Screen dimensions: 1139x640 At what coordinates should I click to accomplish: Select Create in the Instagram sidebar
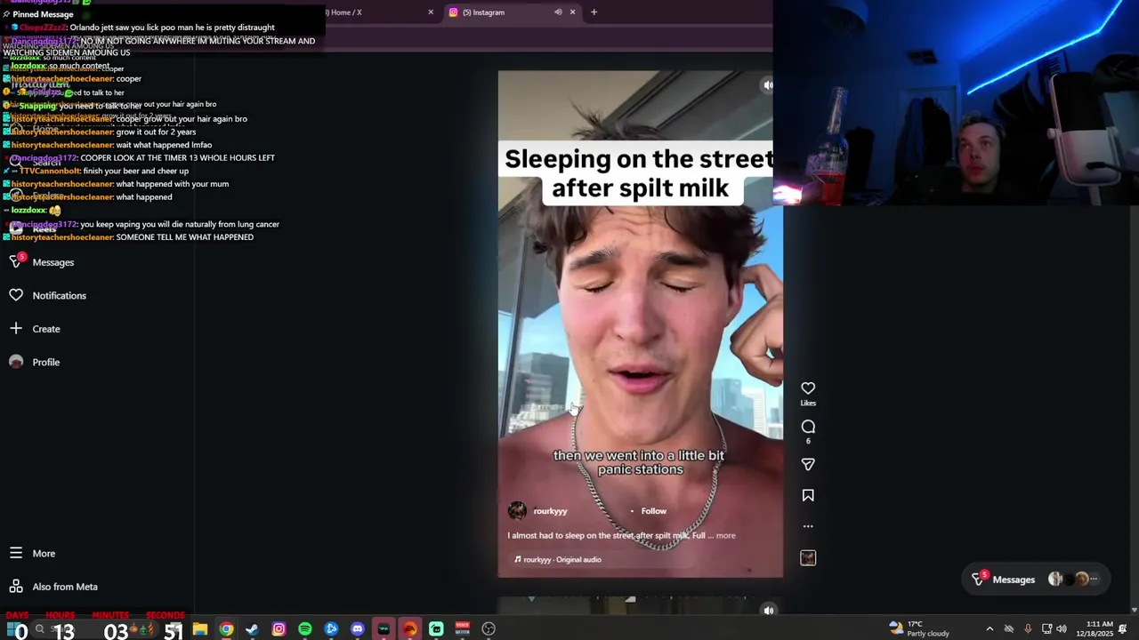click(35, 329)
